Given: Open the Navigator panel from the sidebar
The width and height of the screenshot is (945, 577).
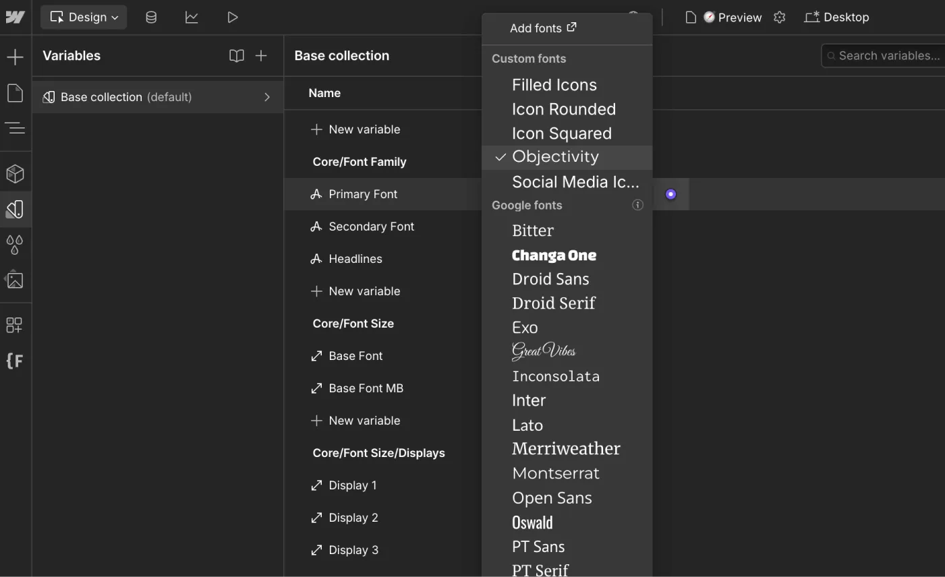Looking at the screenshot, I should coord(15,128).
